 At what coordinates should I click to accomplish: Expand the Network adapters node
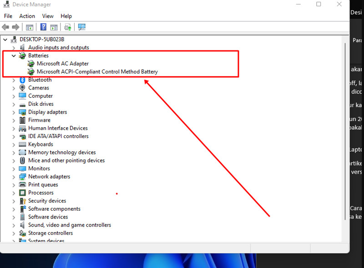(x=14, y=177)
